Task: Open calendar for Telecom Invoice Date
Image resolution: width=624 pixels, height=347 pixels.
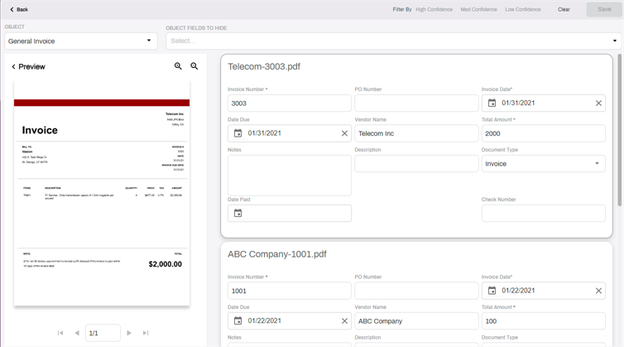Action: point(492,104)
